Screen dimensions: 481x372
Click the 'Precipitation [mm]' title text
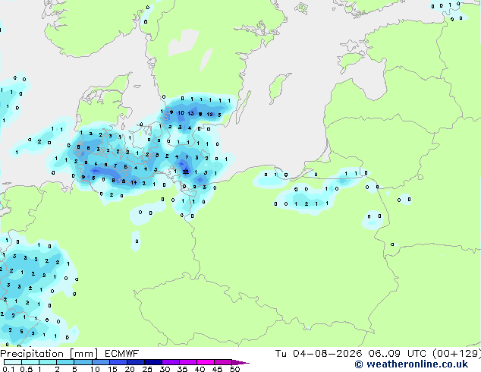(x=49, y=354)
